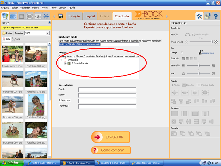Switch to the Layout tab
The height and width of the screenshot is (166, 221).
pos(90,16)
